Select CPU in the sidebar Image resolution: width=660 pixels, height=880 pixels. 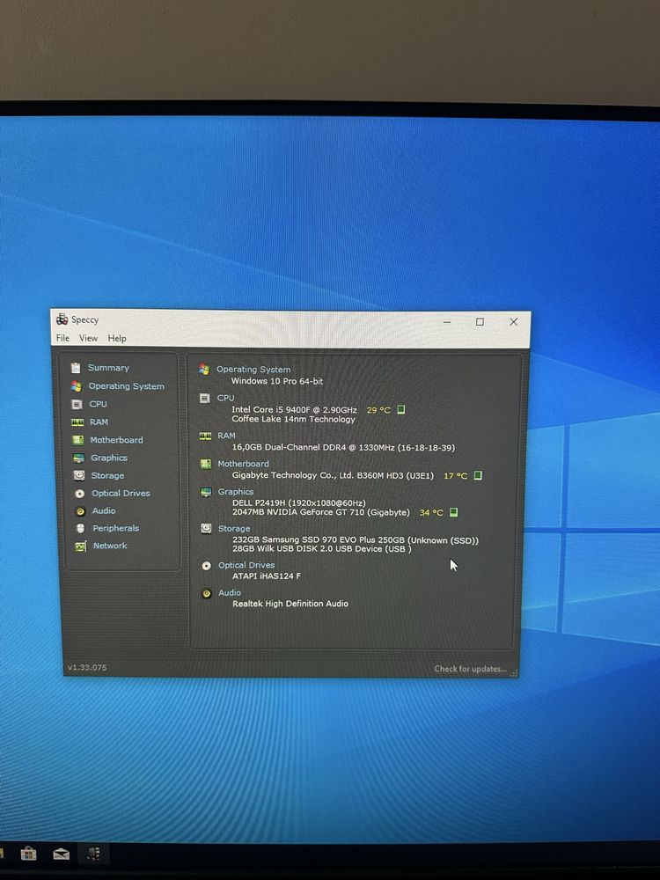(98, 404)
